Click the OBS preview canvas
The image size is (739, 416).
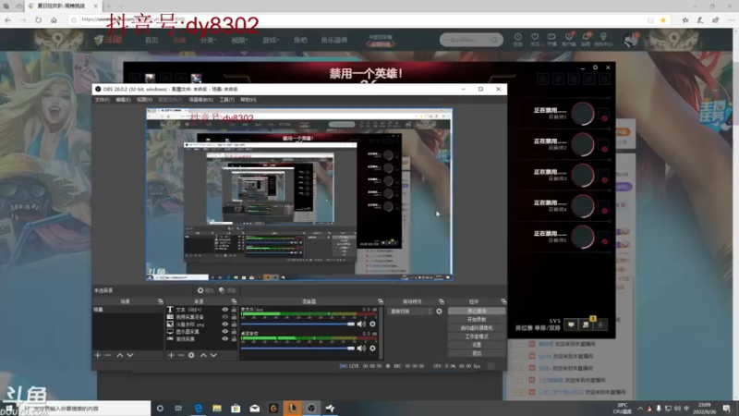point(299,194)
